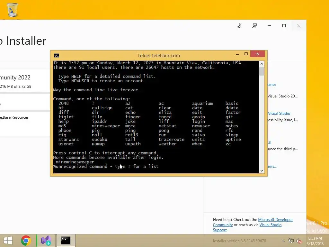This screenshot has width=329, height=247.
Task: Open the Telnet window system menu icon
Action: pyautogui.click(x=57, y=55)
